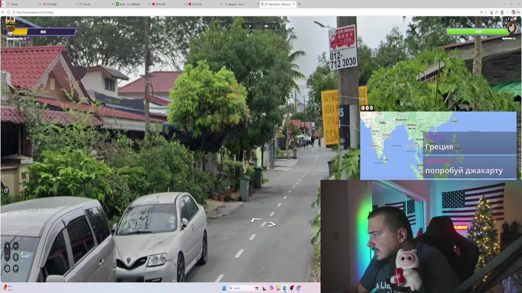Open the emote button on the left edge
This screenshot has width=522, height=293.
[6, 190]
